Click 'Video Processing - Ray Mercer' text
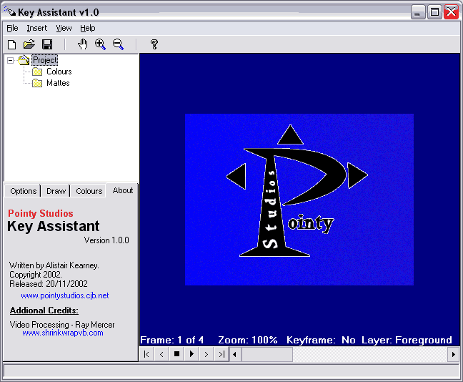This screenshot has width=463, height=382. [62, 325]
